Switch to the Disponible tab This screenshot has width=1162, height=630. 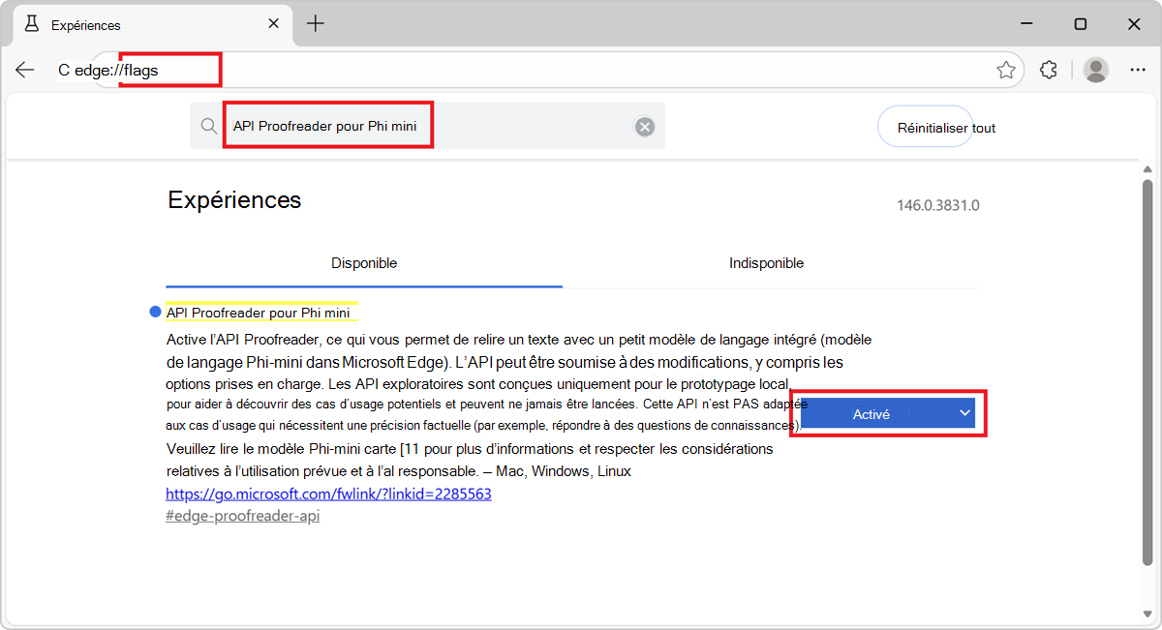coord(364,262)
